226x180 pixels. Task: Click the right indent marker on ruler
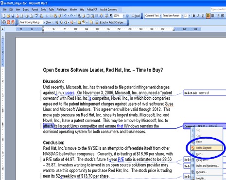[x=174, y=29]
